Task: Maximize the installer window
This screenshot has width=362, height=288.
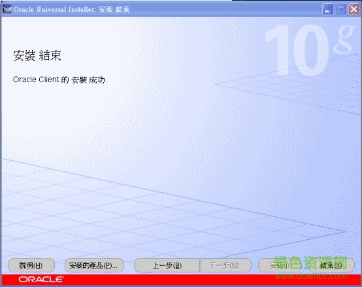Action: tap(340, 10)
